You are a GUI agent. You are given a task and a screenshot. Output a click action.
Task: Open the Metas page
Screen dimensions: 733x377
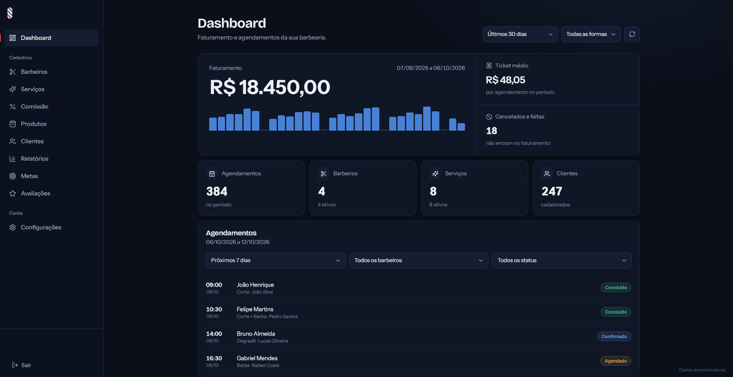click(51, 176)
